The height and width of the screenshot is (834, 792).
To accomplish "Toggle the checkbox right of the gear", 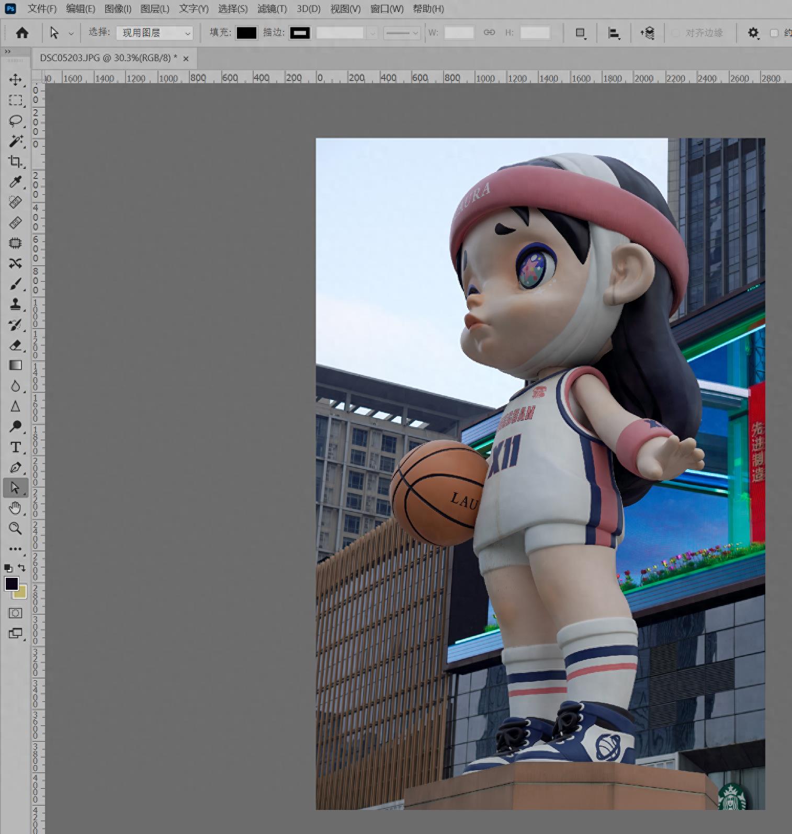I will pos(774,33).
